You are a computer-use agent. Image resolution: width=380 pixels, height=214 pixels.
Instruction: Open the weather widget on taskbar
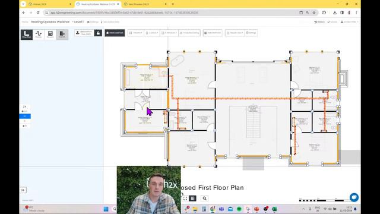[34, 209]
